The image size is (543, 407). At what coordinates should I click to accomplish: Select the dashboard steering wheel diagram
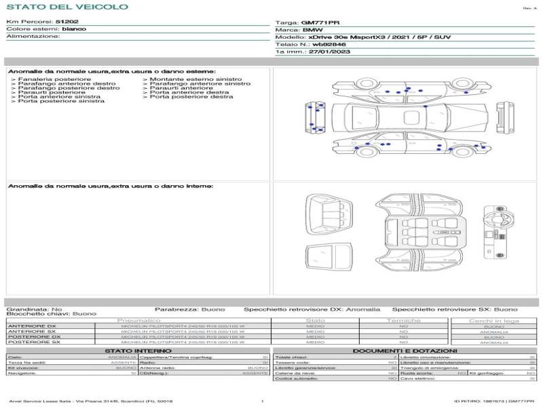click(499, 232)
